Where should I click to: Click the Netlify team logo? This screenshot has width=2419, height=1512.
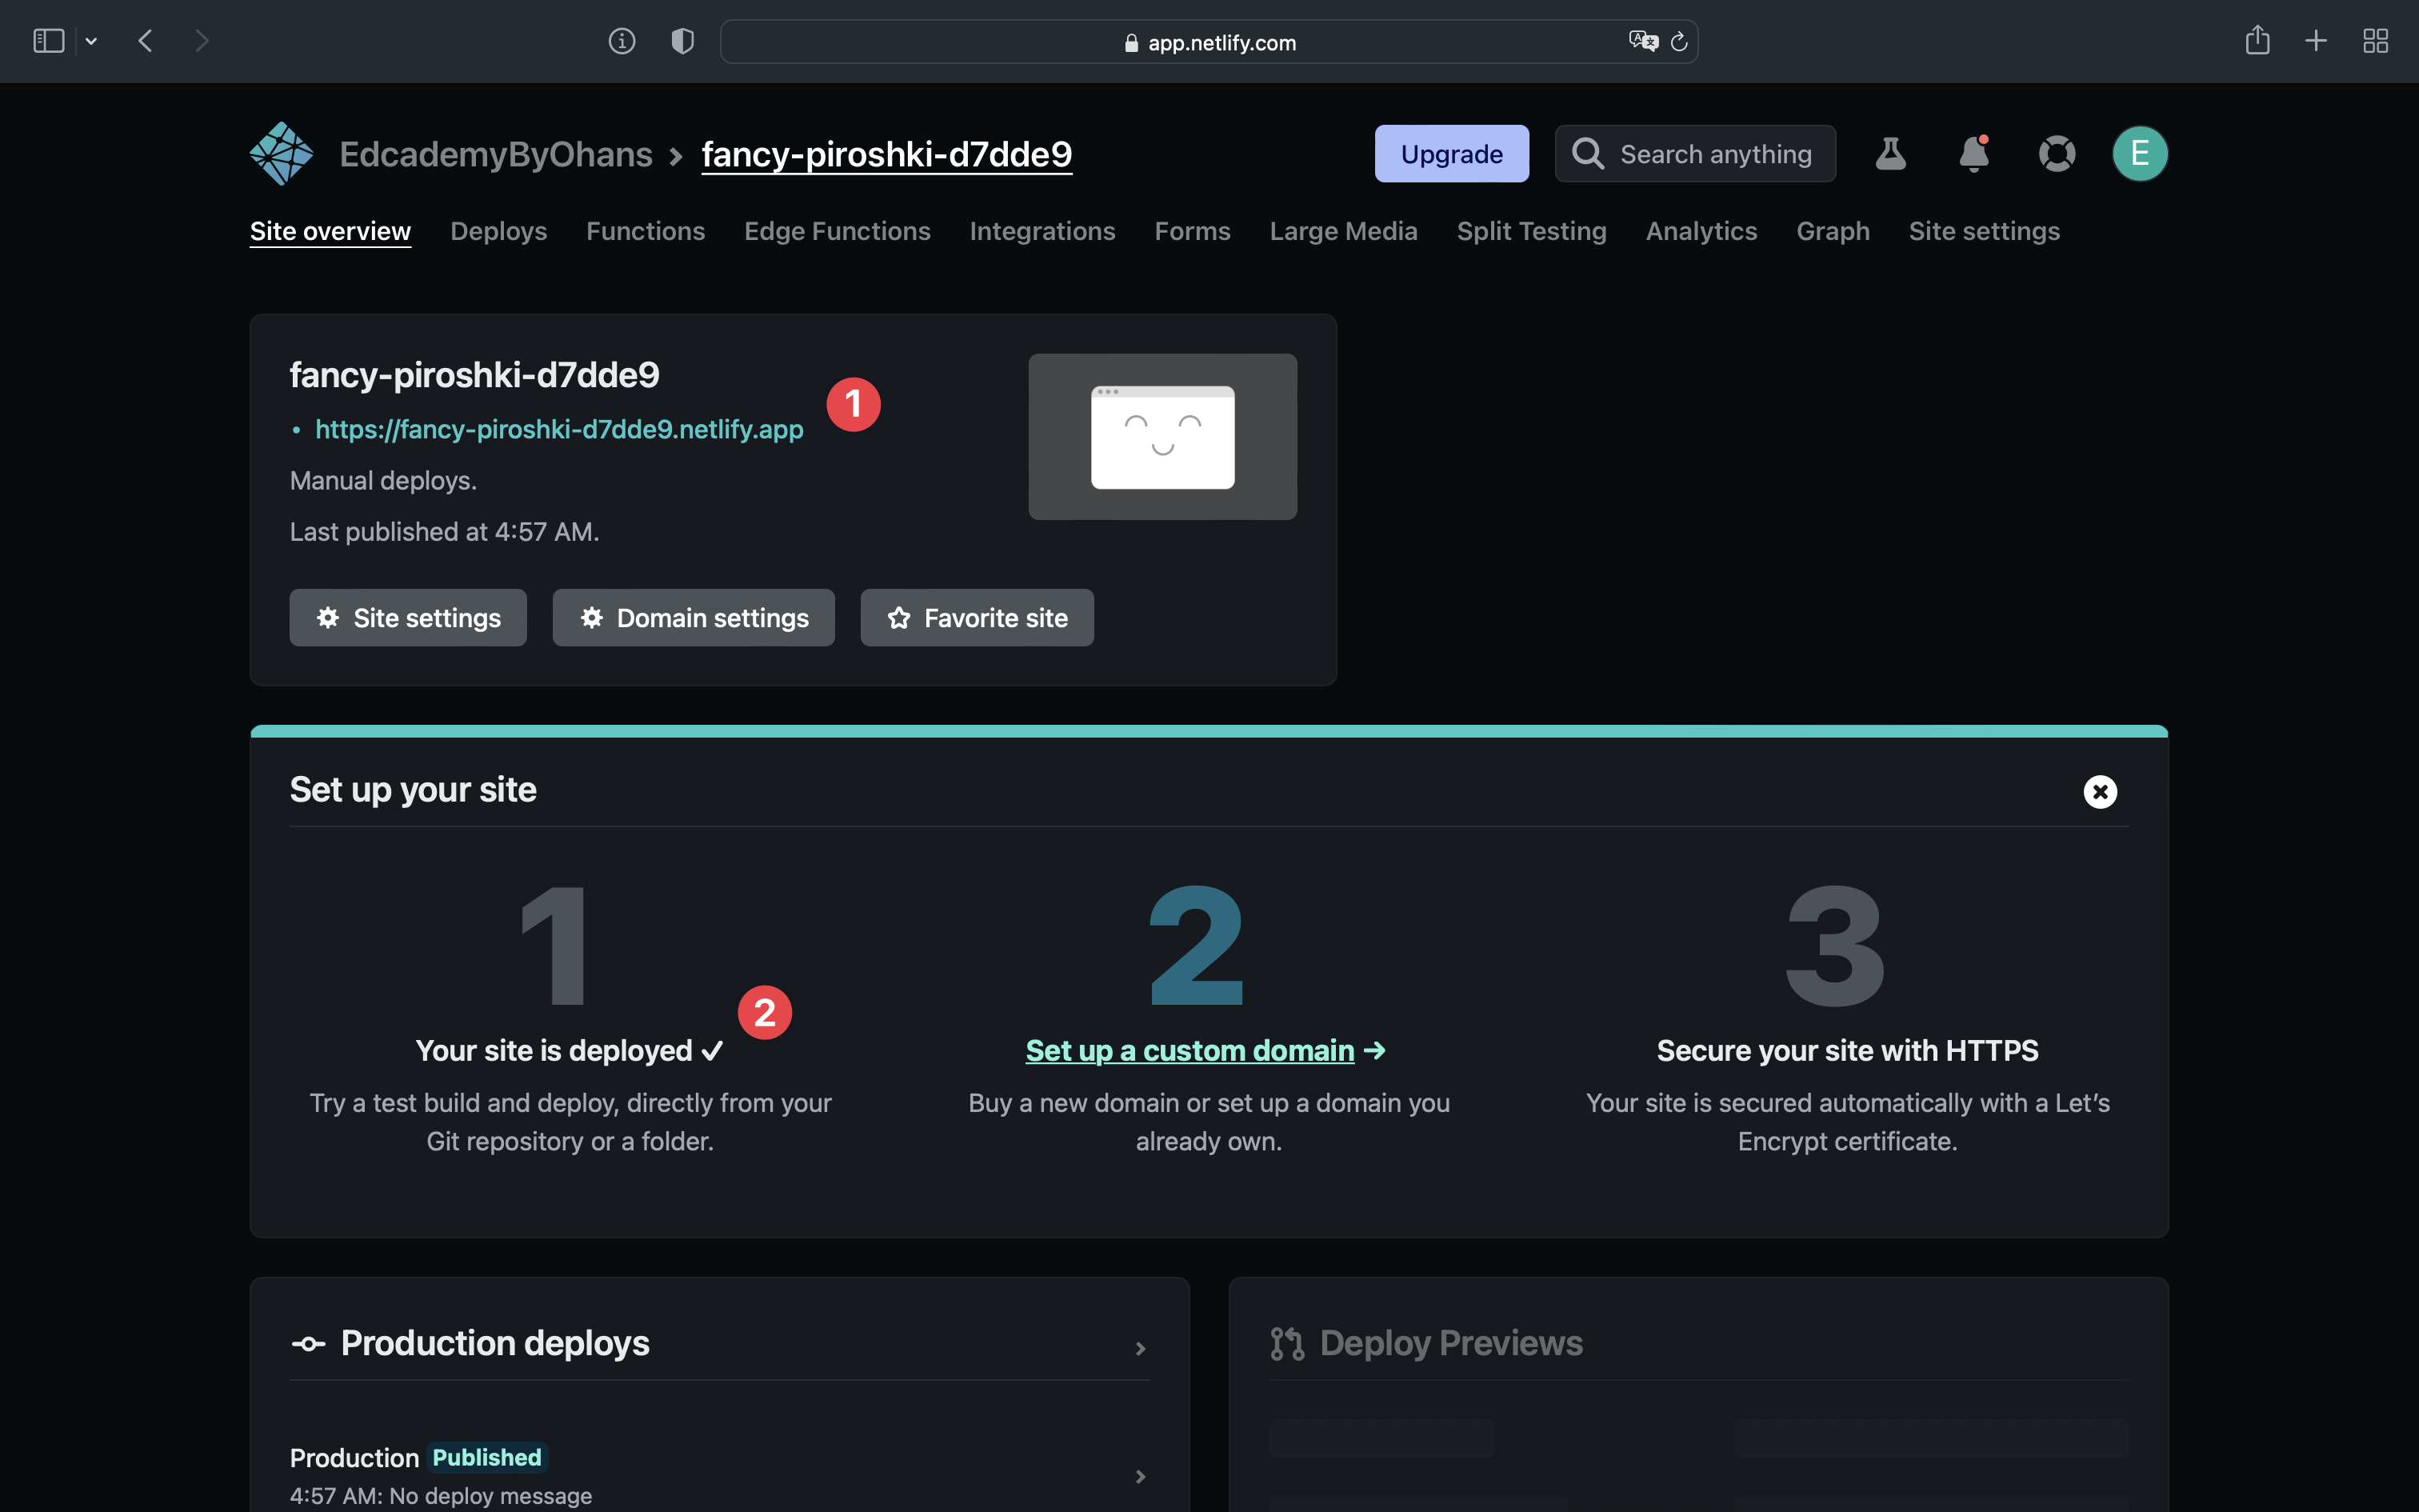click(x=281, y=152)
